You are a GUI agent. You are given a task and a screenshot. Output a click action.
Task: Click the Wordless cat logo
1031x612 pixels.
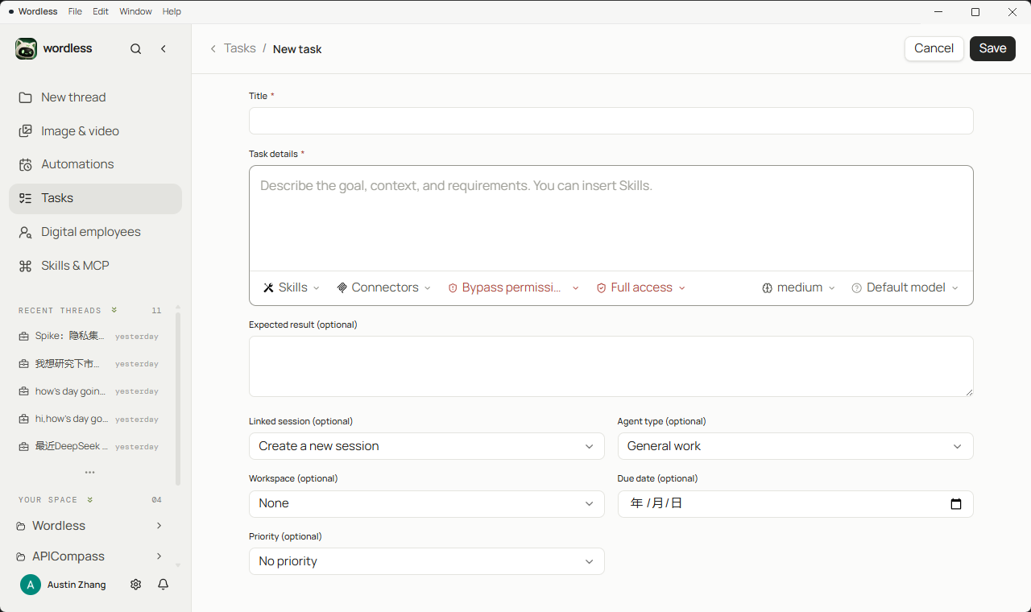tap(26, 49)
